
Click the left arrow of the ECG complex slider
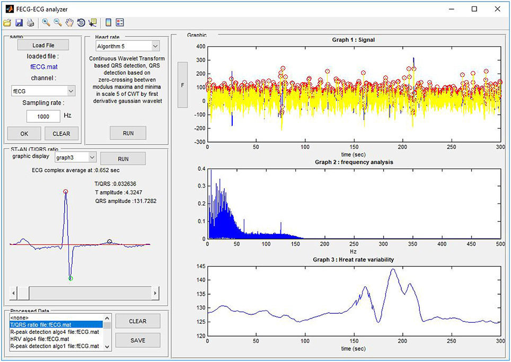click(x=14, y=293)
